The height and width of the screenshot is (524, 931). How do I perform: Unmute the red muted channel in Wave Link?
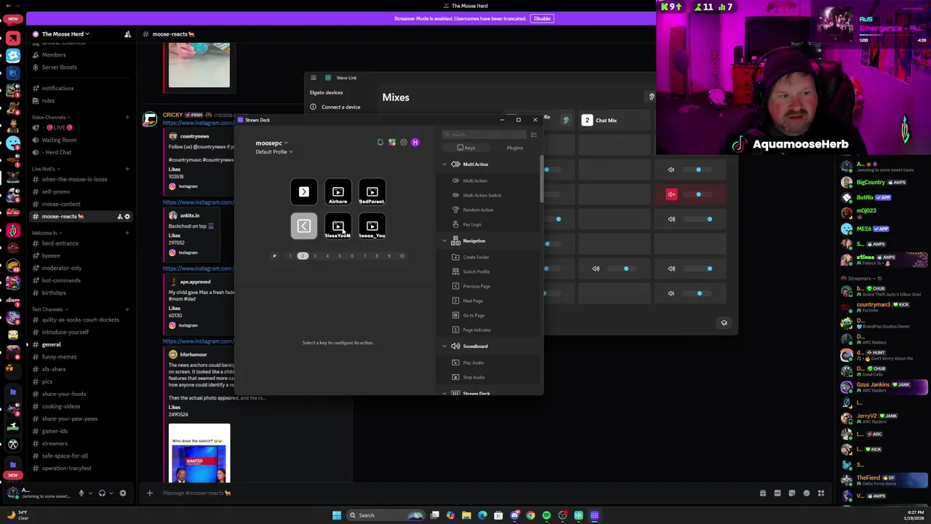(x=671, y=194)
